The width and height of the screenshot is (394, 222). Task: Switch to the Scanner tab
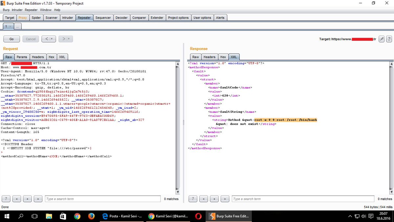click(x=52, y=18)
